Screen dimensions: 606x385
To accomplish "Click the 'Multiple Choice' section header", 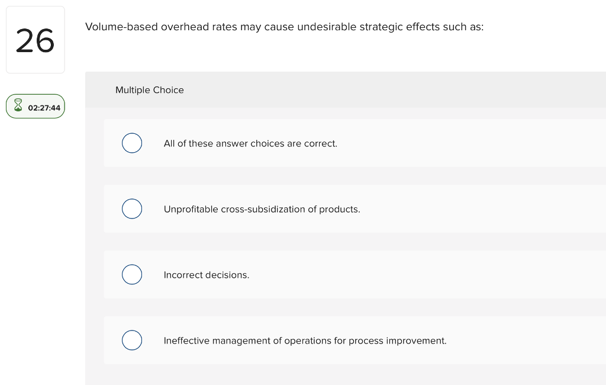I will click(150, 90).
